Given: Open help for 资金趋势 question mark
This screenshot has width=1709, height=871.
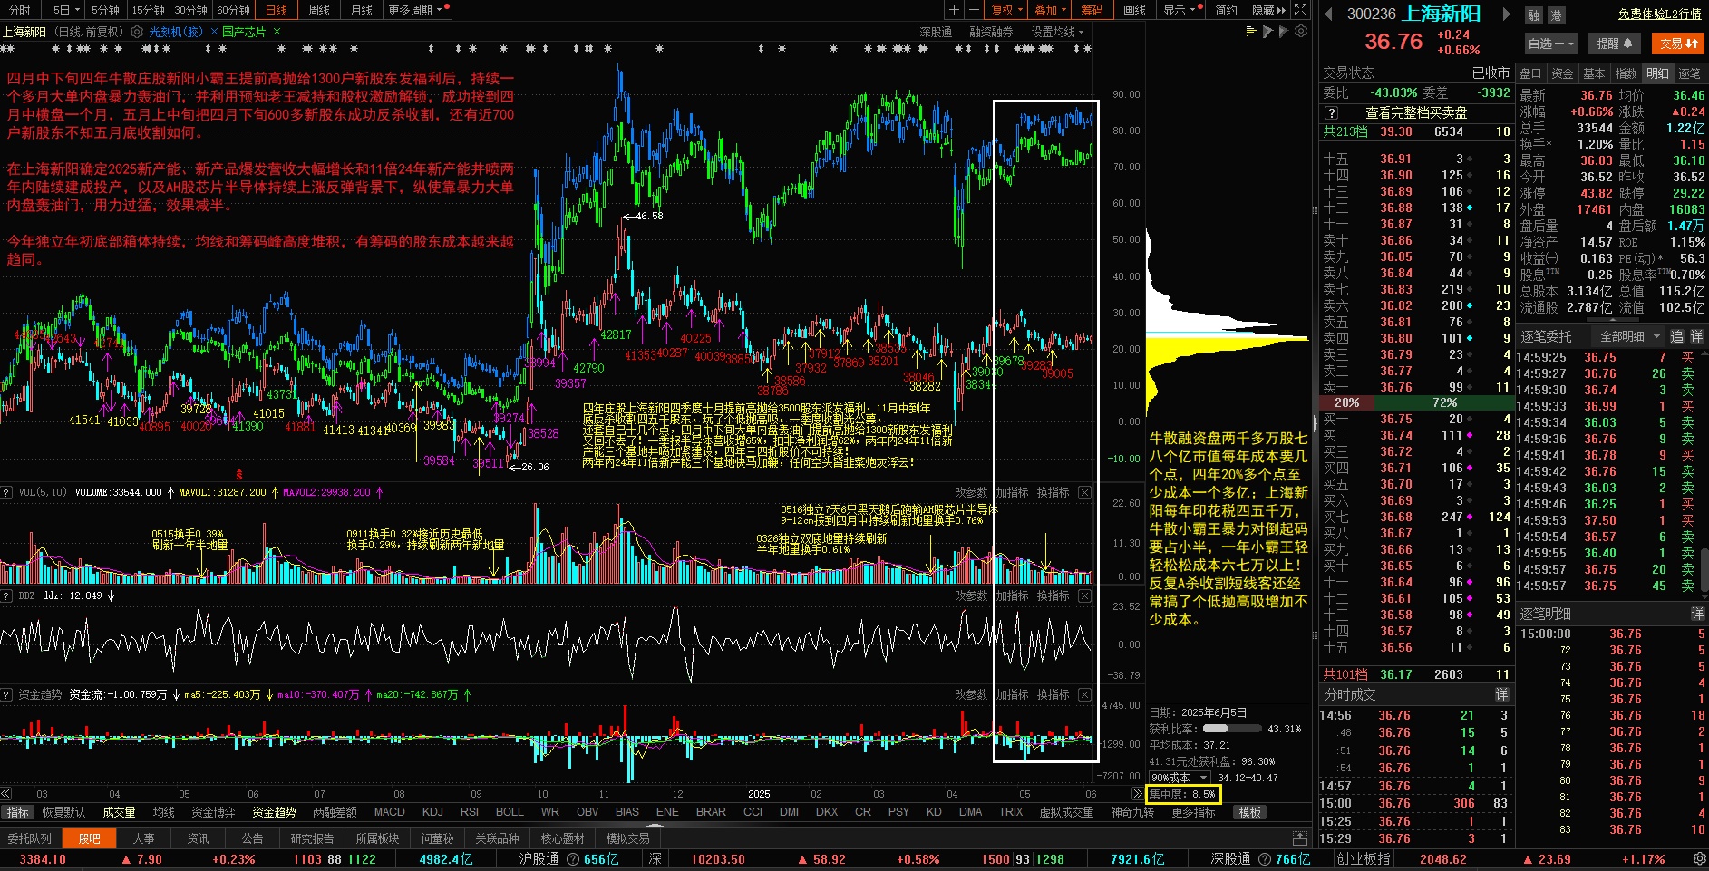Looking at the screenshot, I should pos(6,695).
